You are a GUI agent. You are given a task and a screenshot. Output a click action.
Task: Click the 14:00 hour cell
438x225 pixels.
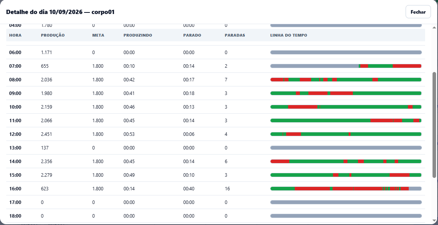point(15,162)
